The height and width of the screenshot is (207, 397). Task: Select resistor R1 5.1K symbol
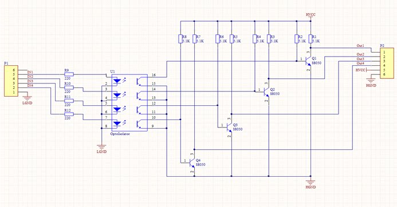pos(310,39)
